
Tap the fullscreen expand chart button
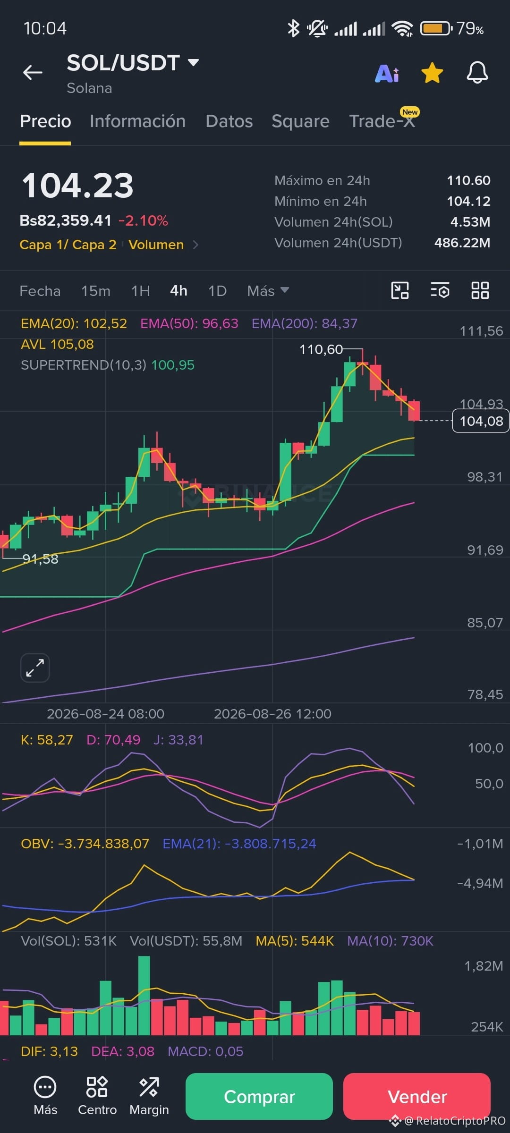(x=35, y=668)
